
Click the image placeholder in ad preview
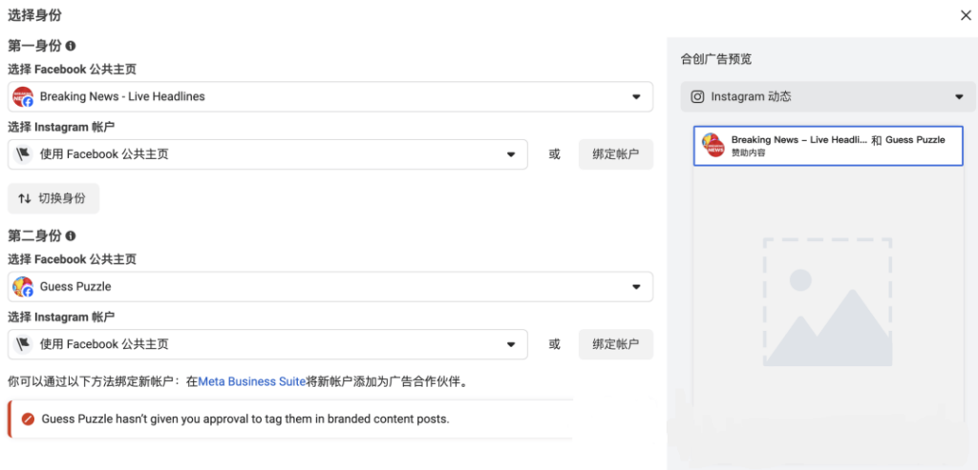[x=828, y=302]
